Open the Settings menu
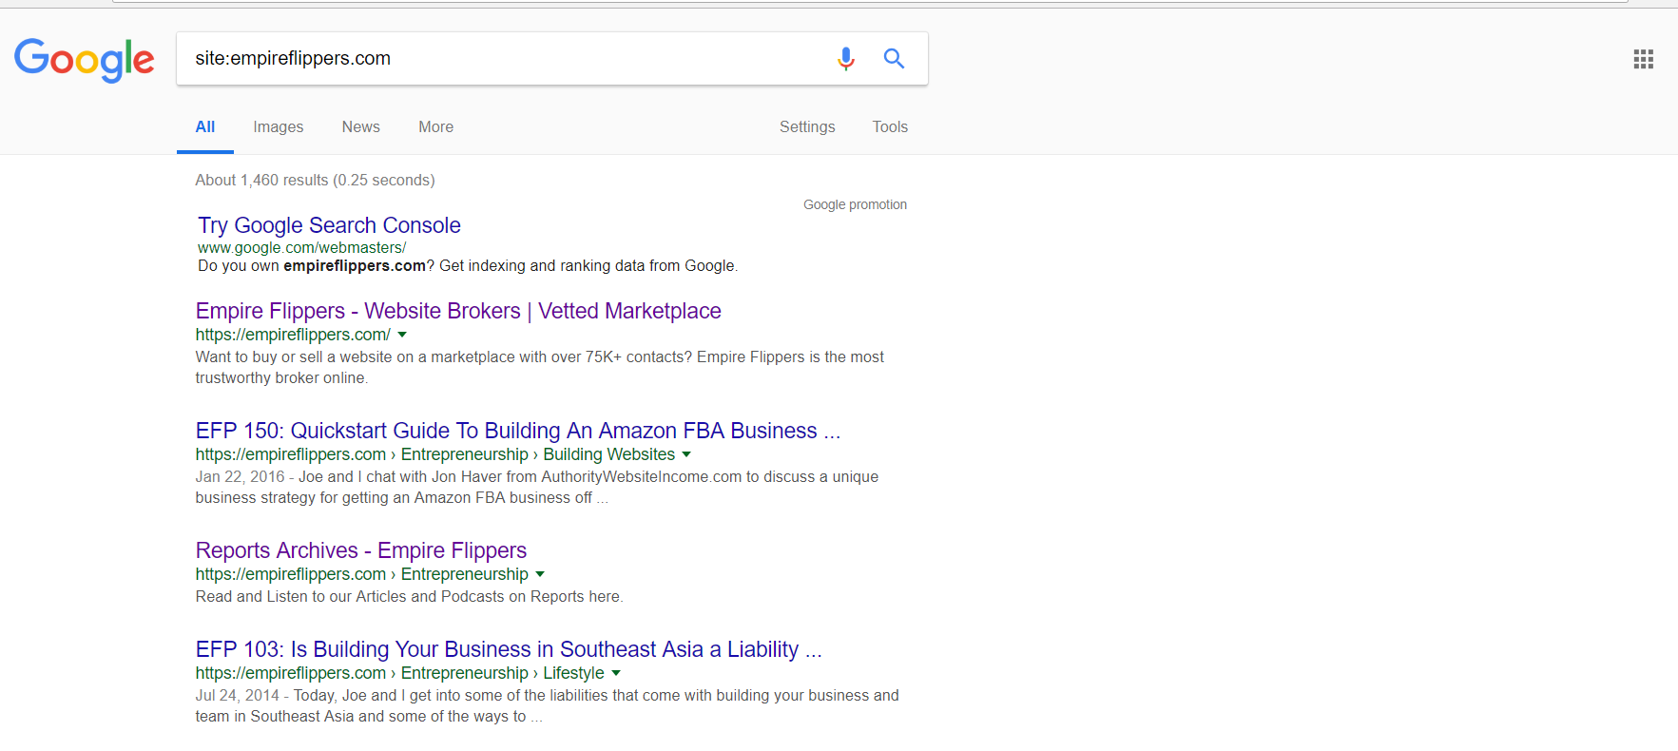Screen dimensions: 1678x751 [807, 127]
